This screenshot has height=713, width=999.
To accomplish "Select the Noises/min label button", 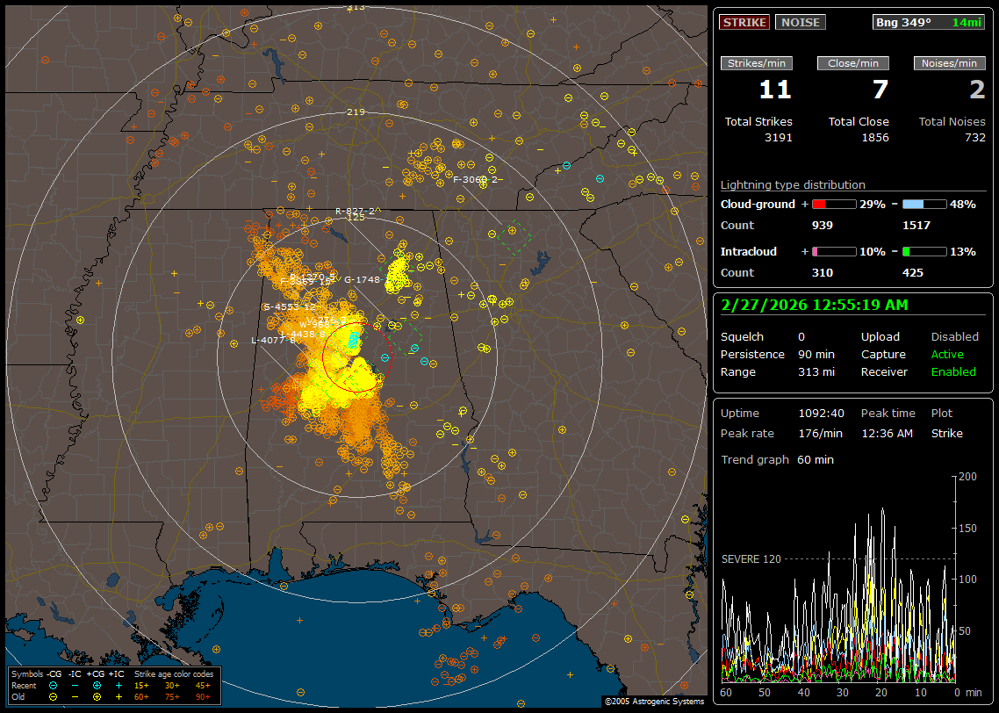I will pyautogui.click(x=949, y=63).
